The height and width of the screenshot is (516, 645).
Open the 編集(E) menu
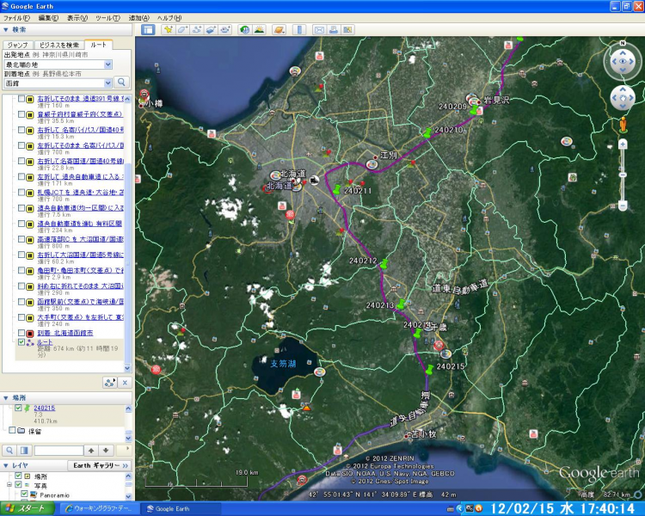pyautogui.click(x=48, y=18)
